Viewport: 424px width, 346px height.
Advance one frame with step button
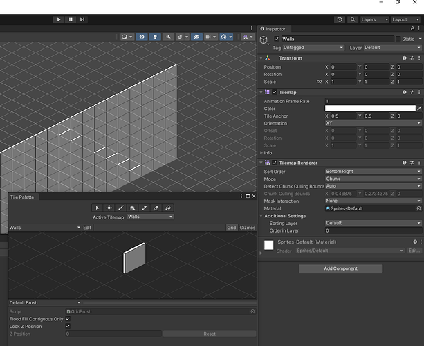[x=82, y=19]
